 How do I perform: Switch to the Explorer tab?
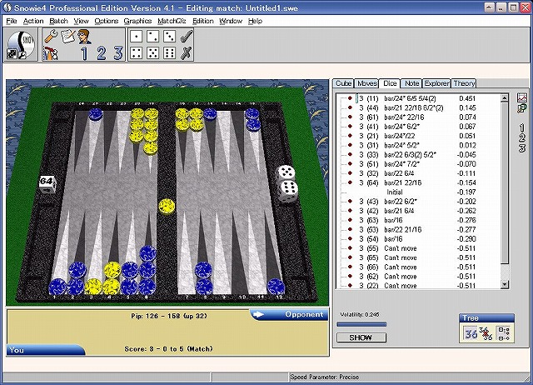coord(436,83)
